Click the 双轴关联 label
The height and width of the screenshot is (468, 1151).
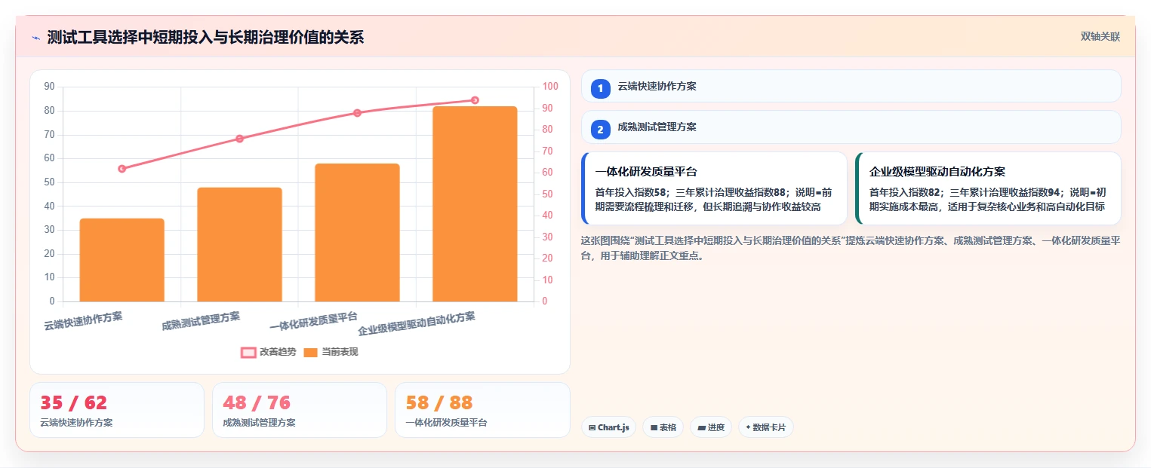click(x=1100, y=37)
